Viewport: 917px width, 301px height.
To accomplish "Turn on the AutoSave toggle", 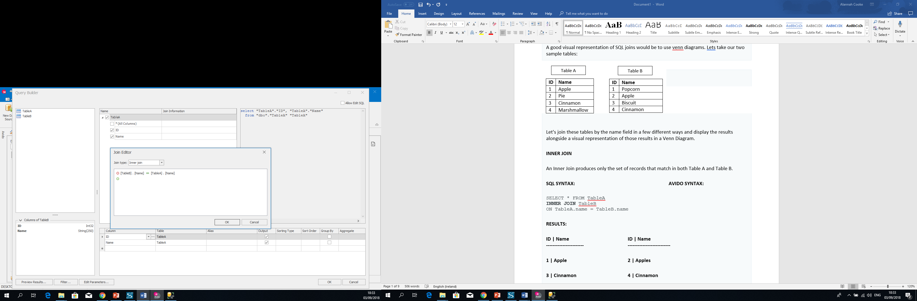I will coord(409,5).
